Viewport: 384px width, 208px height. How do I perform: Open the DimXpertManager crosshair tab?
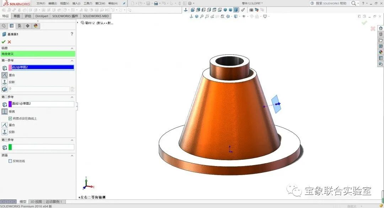click(28, 26)
